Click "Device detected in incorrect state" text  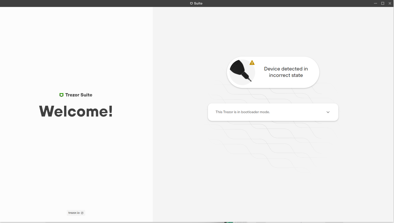pos(286,72)
